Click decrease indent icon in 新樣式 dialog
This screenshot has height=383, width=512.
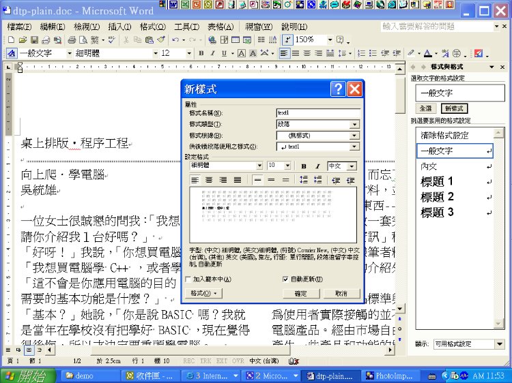[x=336, y=180]
